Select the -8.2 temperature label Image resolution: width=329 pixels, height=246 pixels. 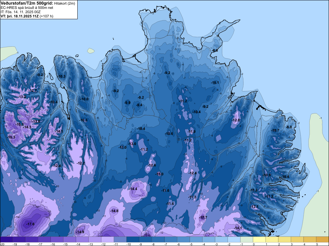coord(141,98)
